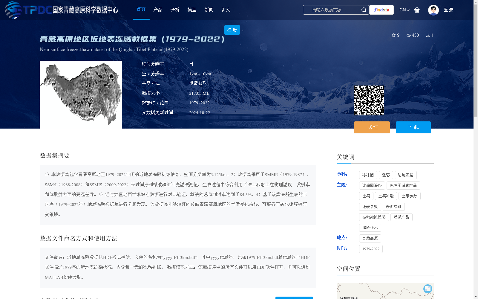Click the 遥感 discipline tag
The height and width of the screenshot is (299, 478).
click(x=386, y=175)
